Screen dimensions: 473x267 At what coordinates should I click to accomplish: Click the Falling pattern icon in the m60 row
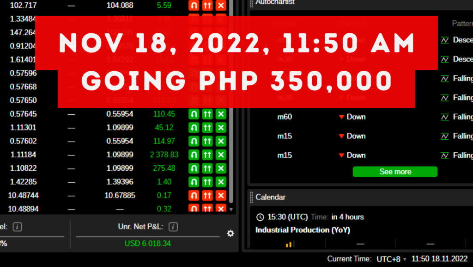click(445, 117)
